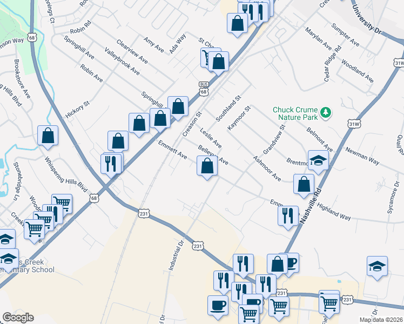This screenshot has width=404, height=324.
Task: Select the Woodland Ave label
Action: [x=358, y=71]
